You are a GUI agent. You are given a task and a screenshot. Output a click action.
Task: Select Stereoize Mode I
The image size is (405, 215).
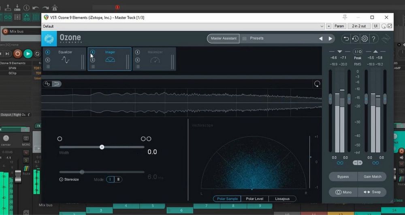[110, 179]
